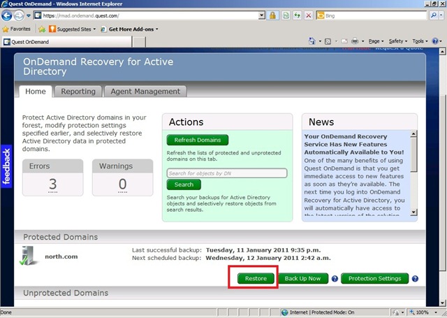Click the Warnings count 0
Screen dimensions: 447x318
[123, 185]
